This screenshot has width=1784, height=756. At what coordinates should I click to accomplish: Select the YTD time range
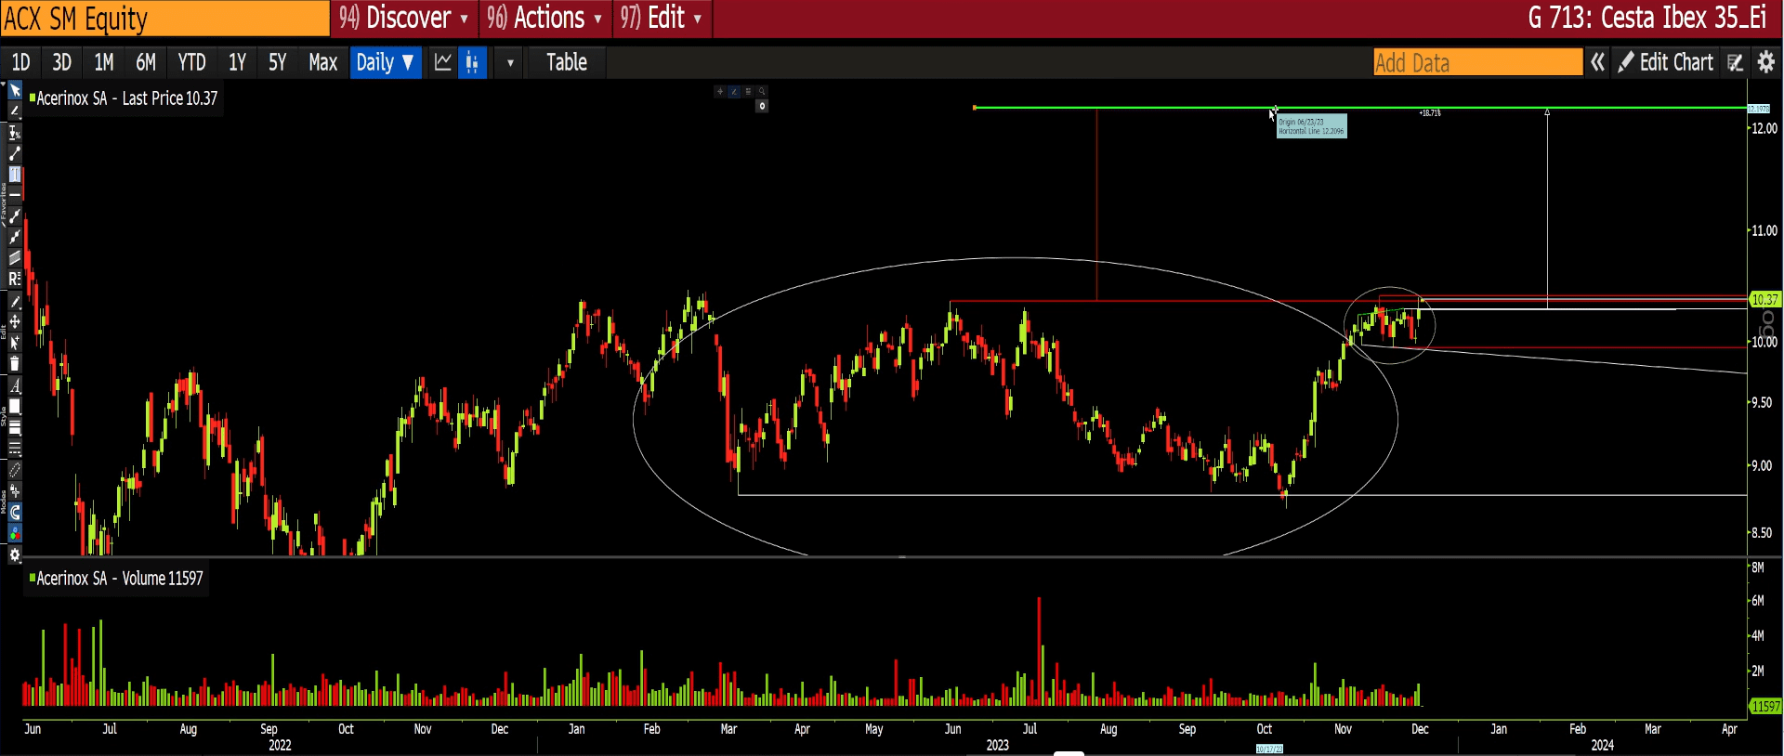tap(191, 62)
